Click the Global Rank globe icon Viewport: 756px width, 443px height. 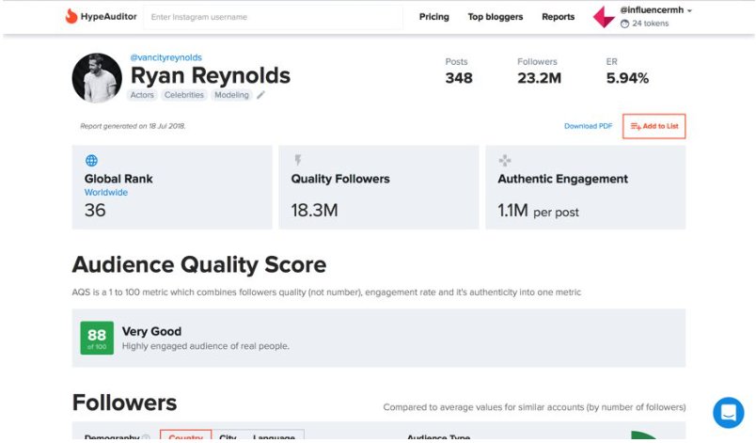91,161
